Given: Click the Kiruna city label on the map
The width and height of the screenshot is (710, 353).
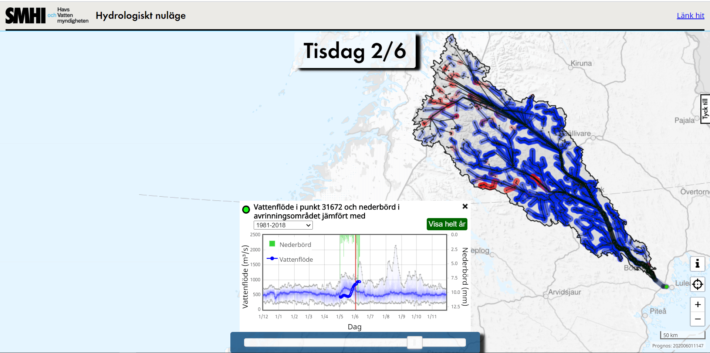Looking at the screenshot, I should (x=581, y=63).
